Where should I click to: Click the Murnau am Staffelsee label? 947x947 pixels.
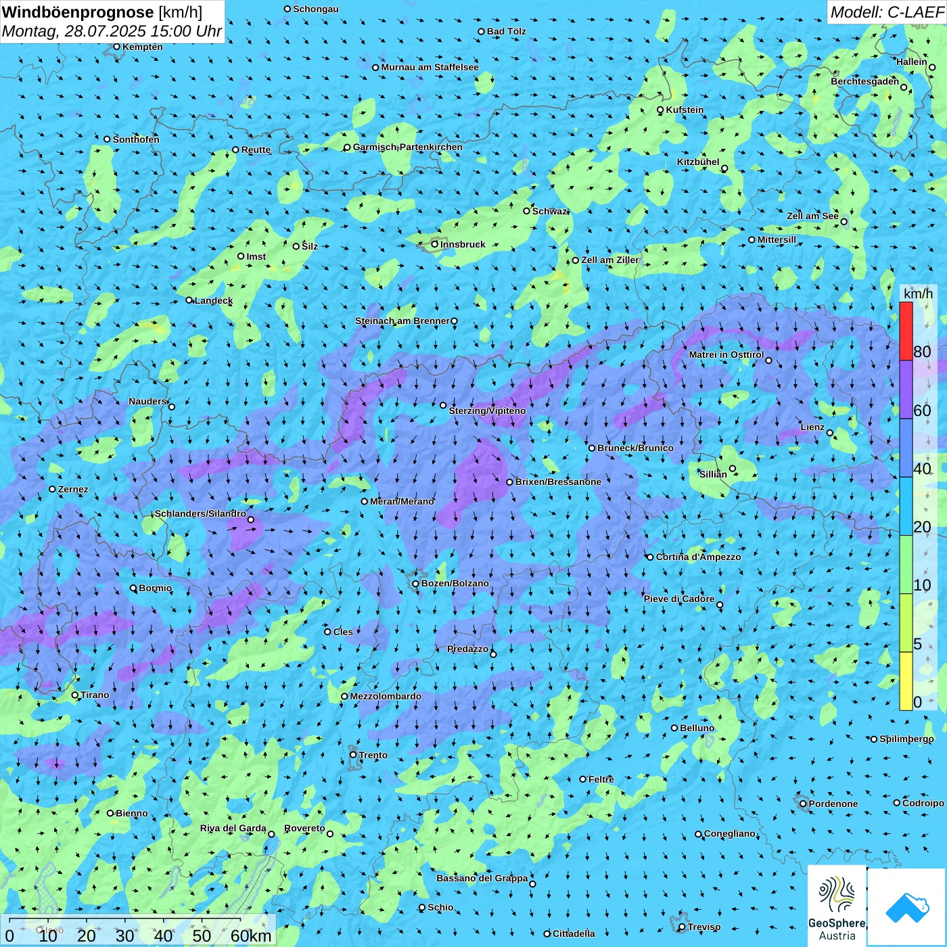[x=430, y=67]
